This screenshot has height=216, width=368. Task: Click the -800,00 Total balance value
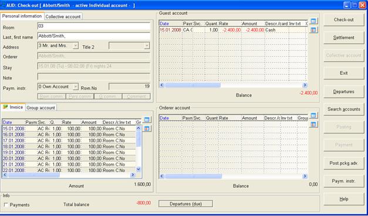pos(143,203)
